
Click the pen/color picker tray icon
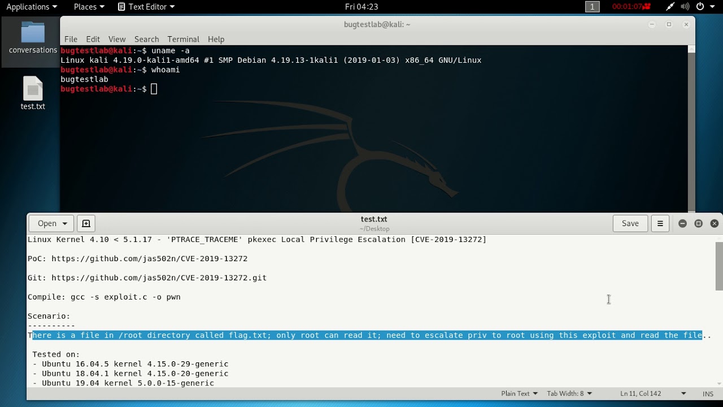(670, 7)
